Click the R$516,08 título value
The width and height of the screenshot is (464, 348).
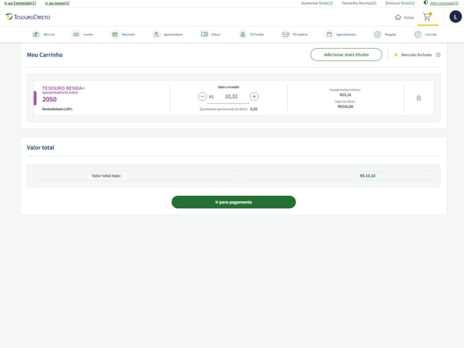[x=345, y=106]
